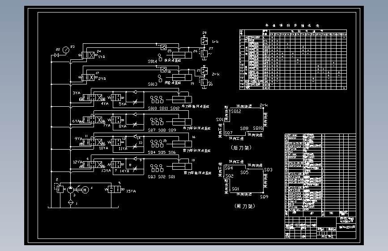Select the 3YA label

pos(77,93)
